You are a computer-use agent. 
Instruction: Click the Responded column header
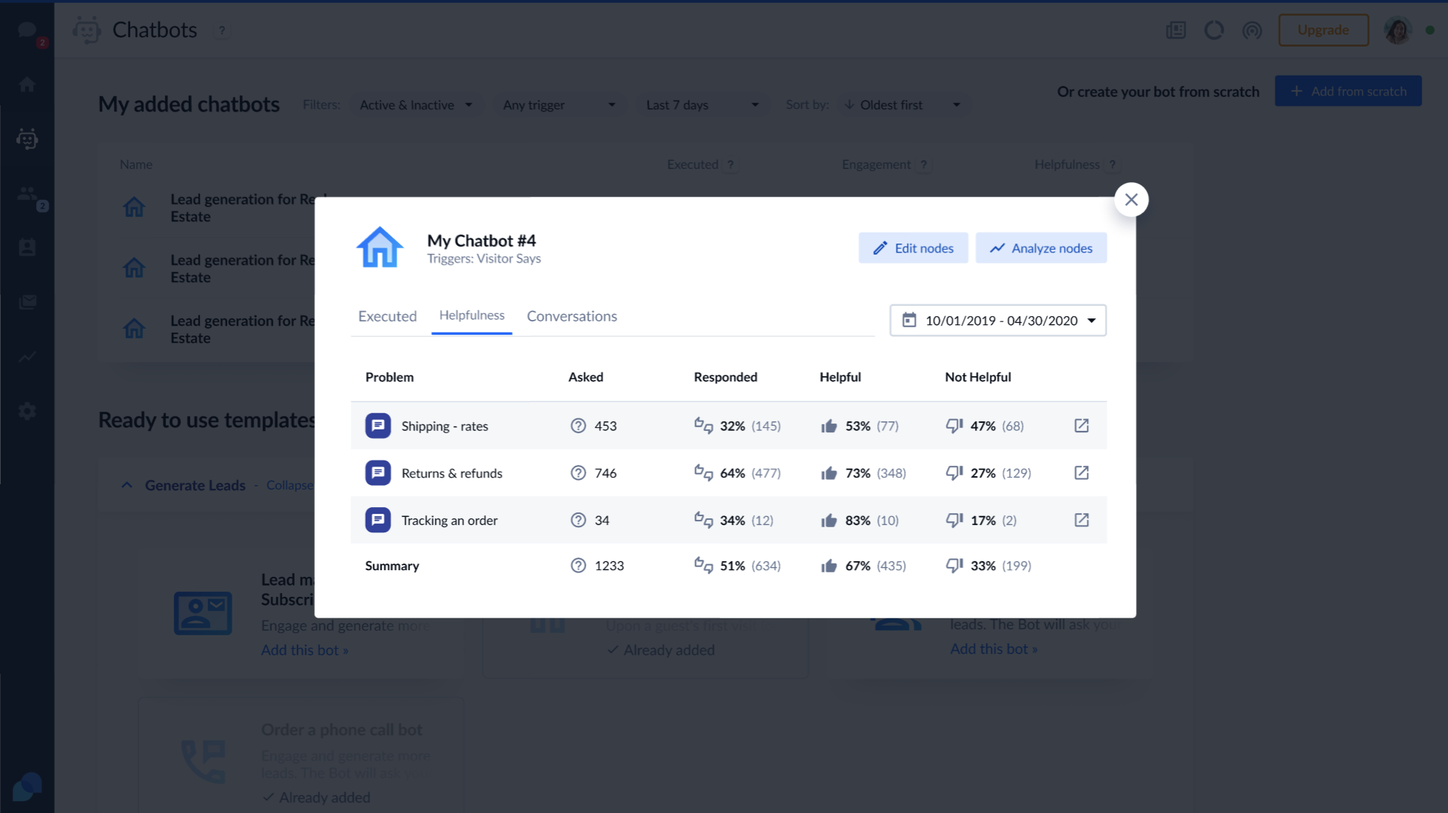pos(725,377)
